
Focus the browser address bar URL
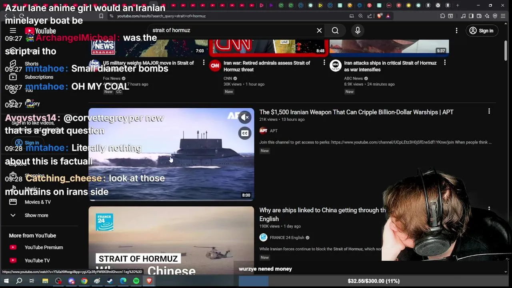161,16
